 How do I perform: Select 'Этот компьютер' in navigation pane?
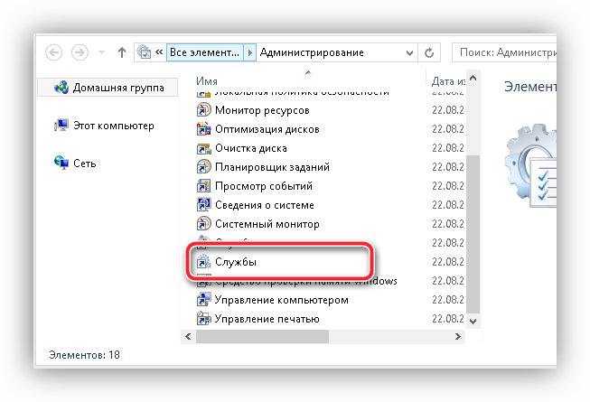click(x=114, y=126)
